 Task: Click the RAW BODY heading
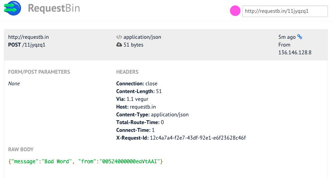[21, 149]
